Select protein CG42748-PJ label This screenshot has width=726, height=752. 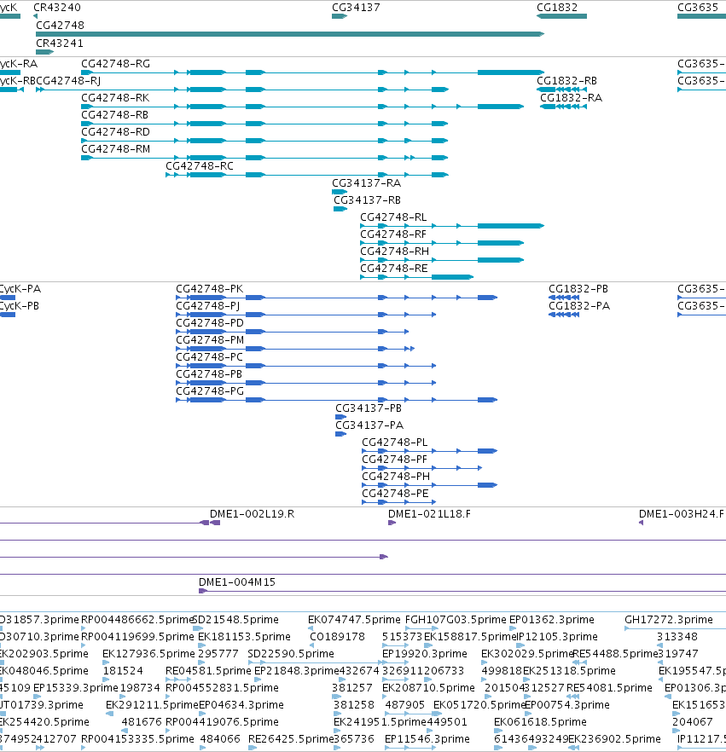(208, 306)
